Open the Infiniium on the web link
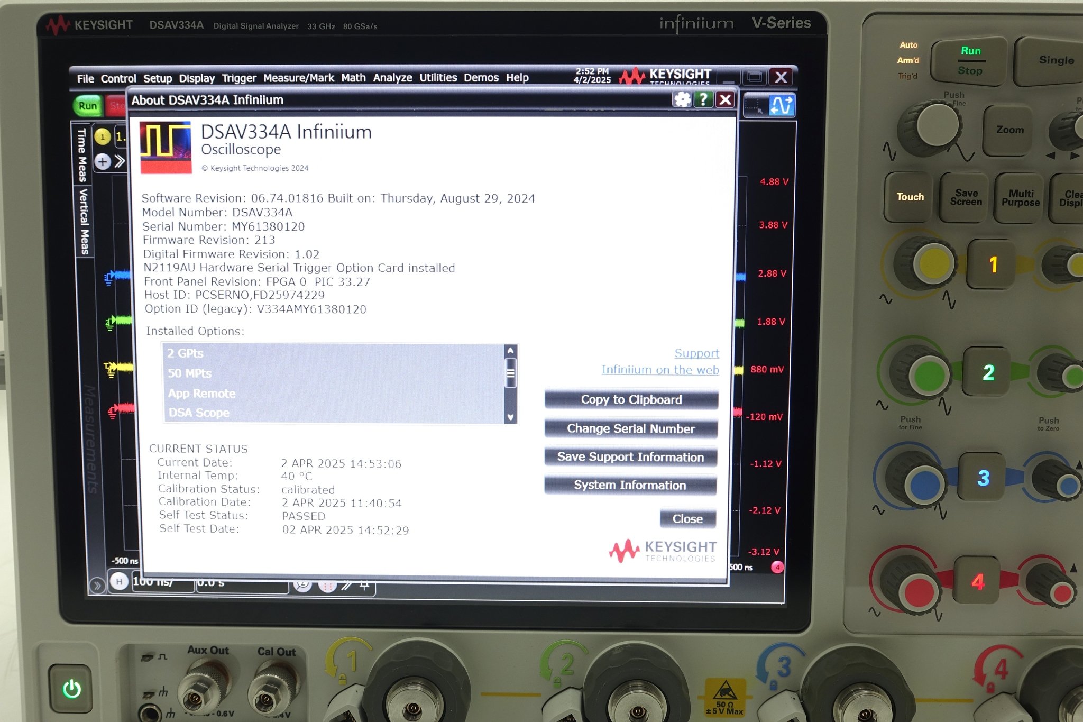This screenshot has width=1083, height=722. (x=660, y=370)
